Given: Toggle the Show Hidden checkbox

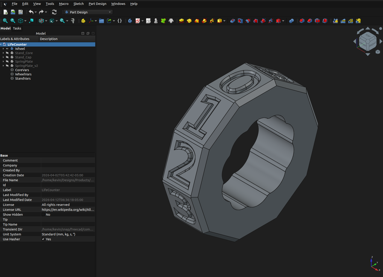Looking at the screenshot, I should point(43,214).
